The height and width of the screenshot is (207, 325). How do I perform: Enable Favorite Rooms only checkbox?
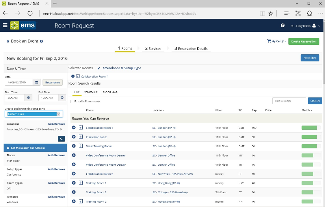(x=71, y=102)
